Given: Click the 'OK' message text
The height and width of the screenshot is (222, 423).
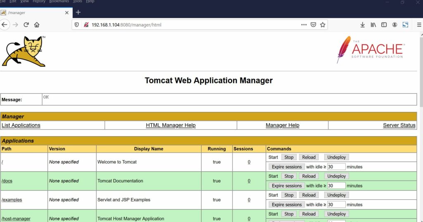Looking at the screenshot, I should pyautogui.click(x=46, y=97).
